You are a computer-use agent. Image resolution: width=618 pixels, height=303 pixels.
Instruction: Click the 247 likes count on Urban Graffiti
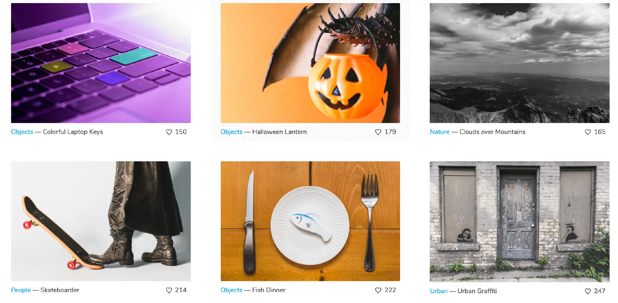pos(600,291)
